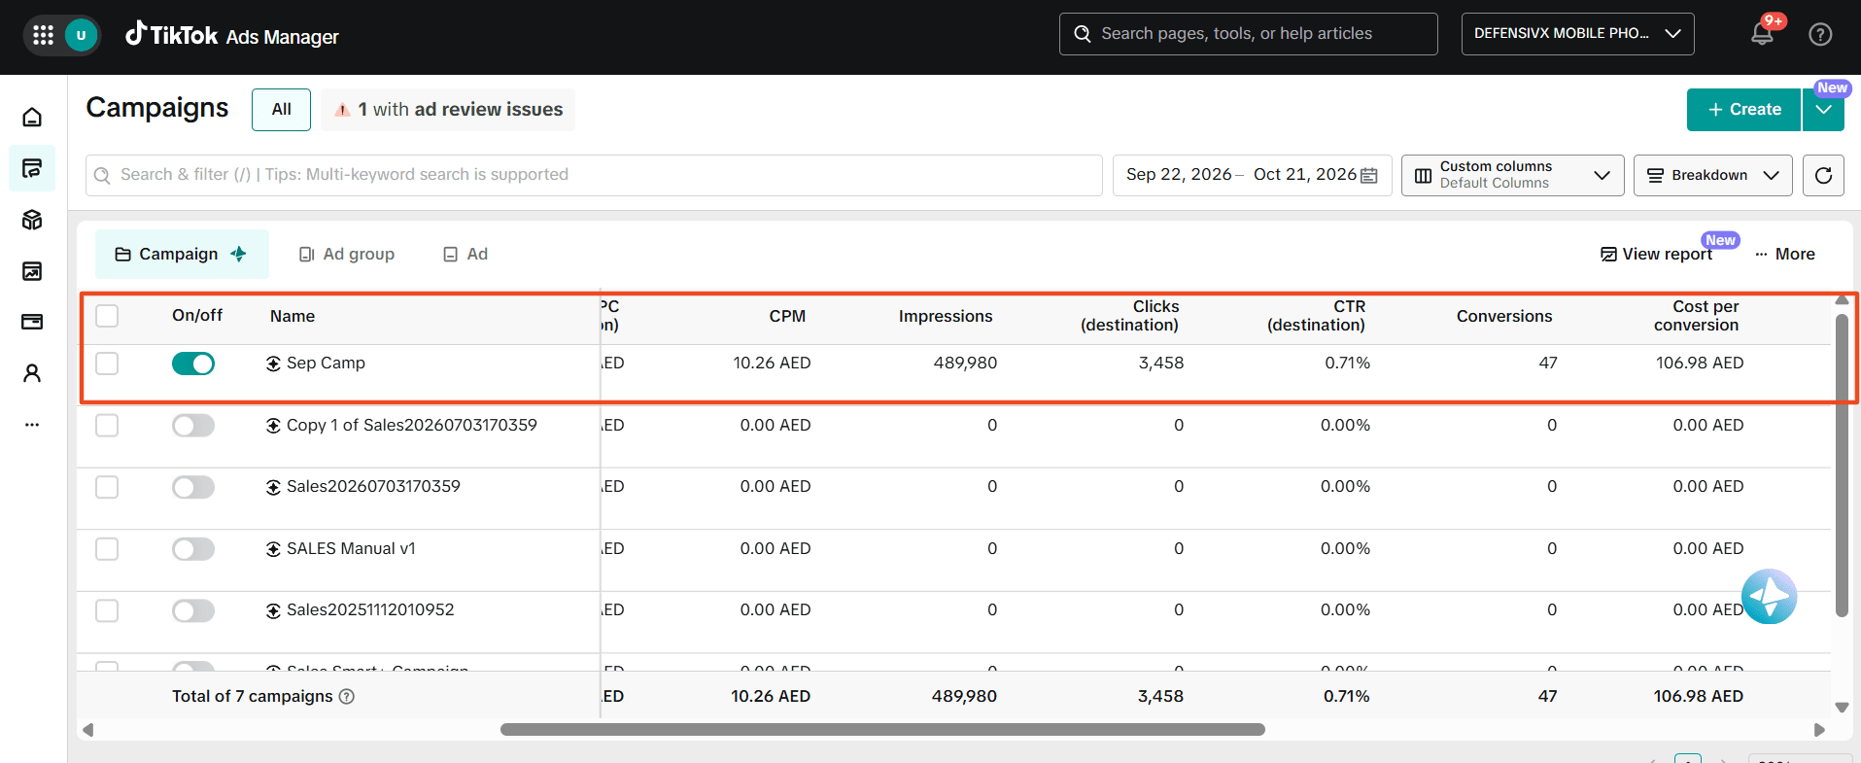Click the Create button
This screenshot has width=1861, height=763.
click(x=1744, y=110)
